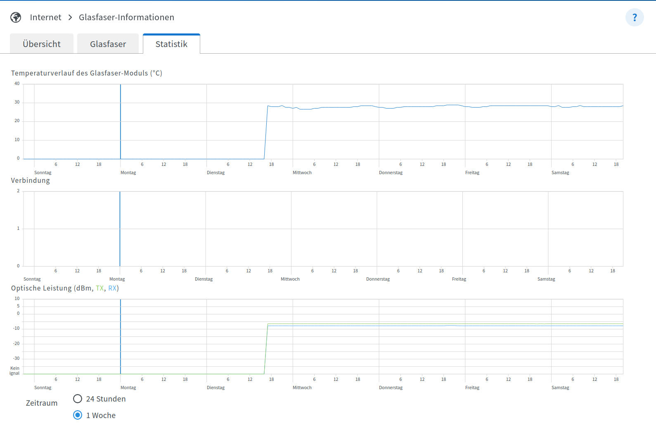This screenshot has height=423, width=656.
Task: Open the Glasfaser tab
Action: [108, 44]
